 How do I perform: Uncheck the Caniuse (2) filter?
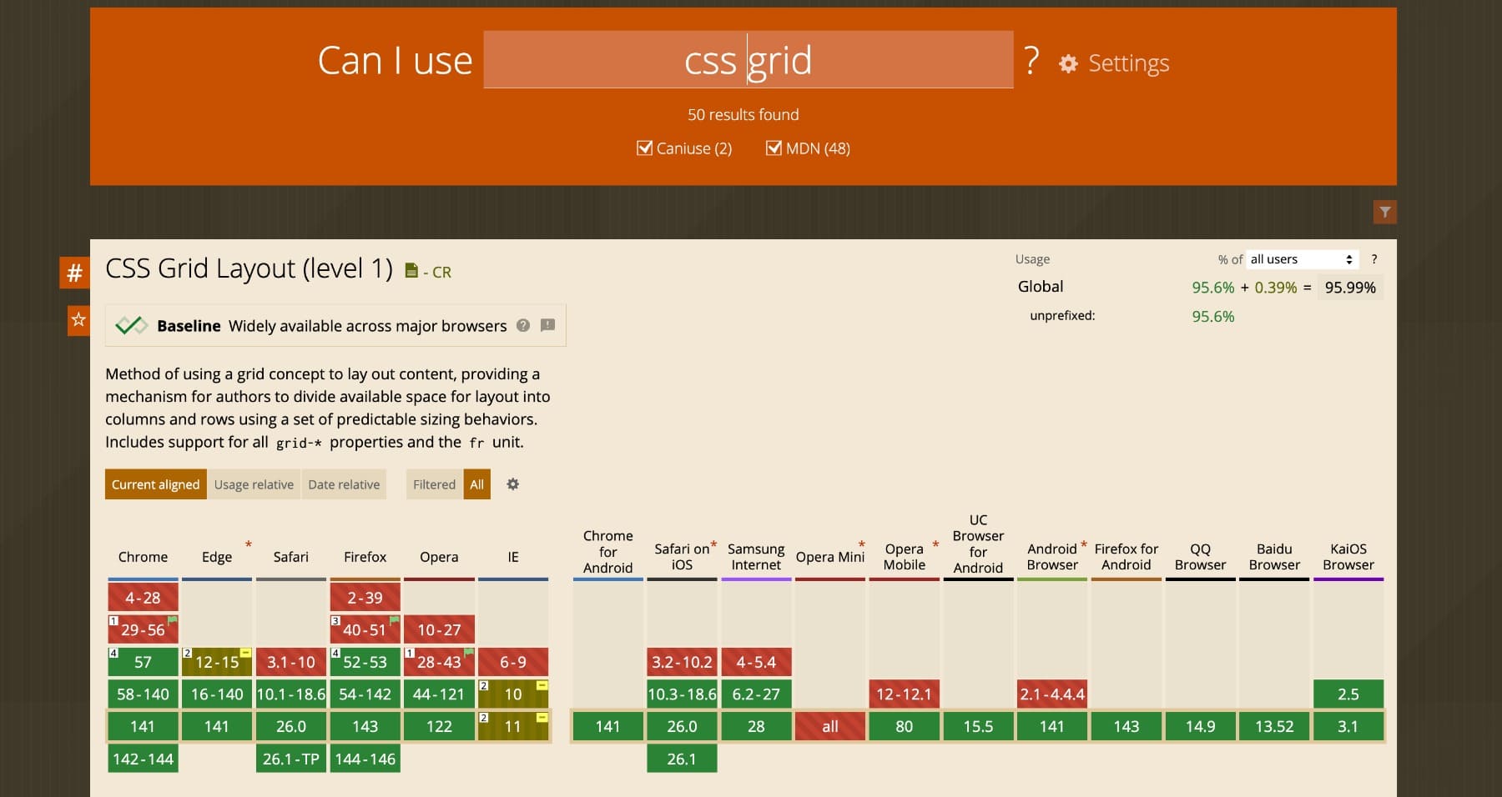coord(644,148)
